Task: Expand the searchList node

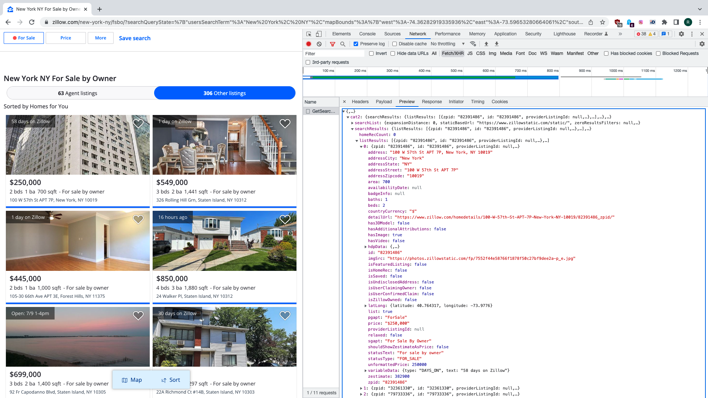Action: coord(353,123)
